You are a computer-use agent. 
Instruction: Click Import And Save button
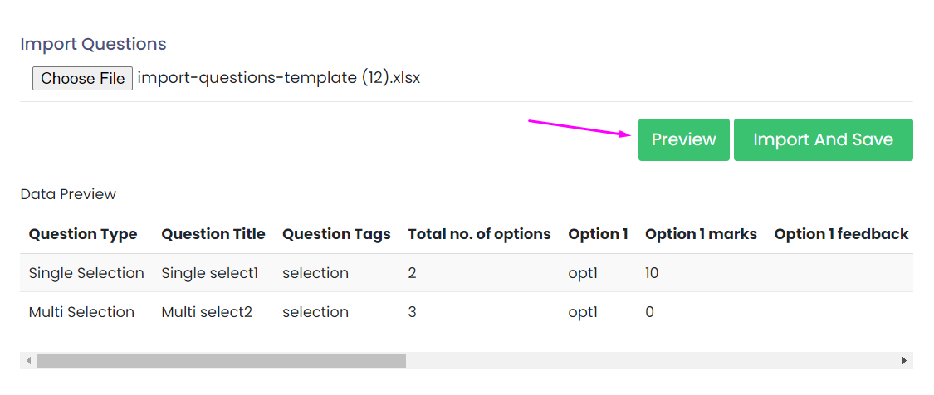point(823,139)
